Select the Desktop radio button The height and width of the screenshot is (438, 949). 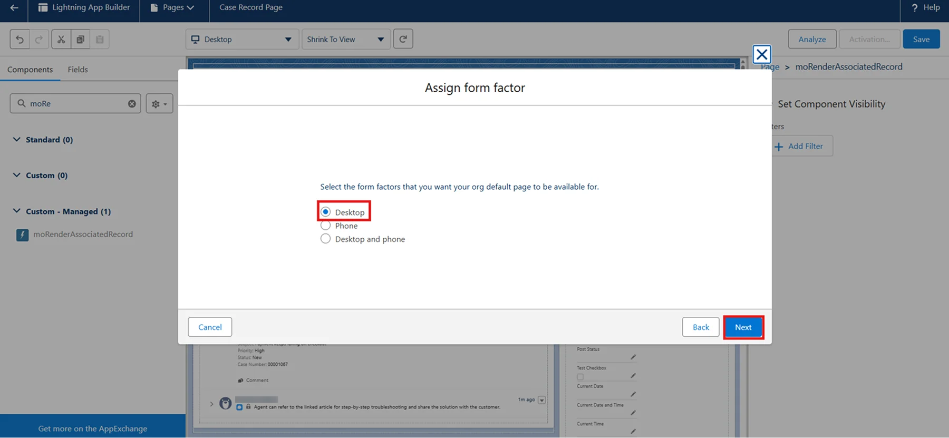(x=326, y=212)
